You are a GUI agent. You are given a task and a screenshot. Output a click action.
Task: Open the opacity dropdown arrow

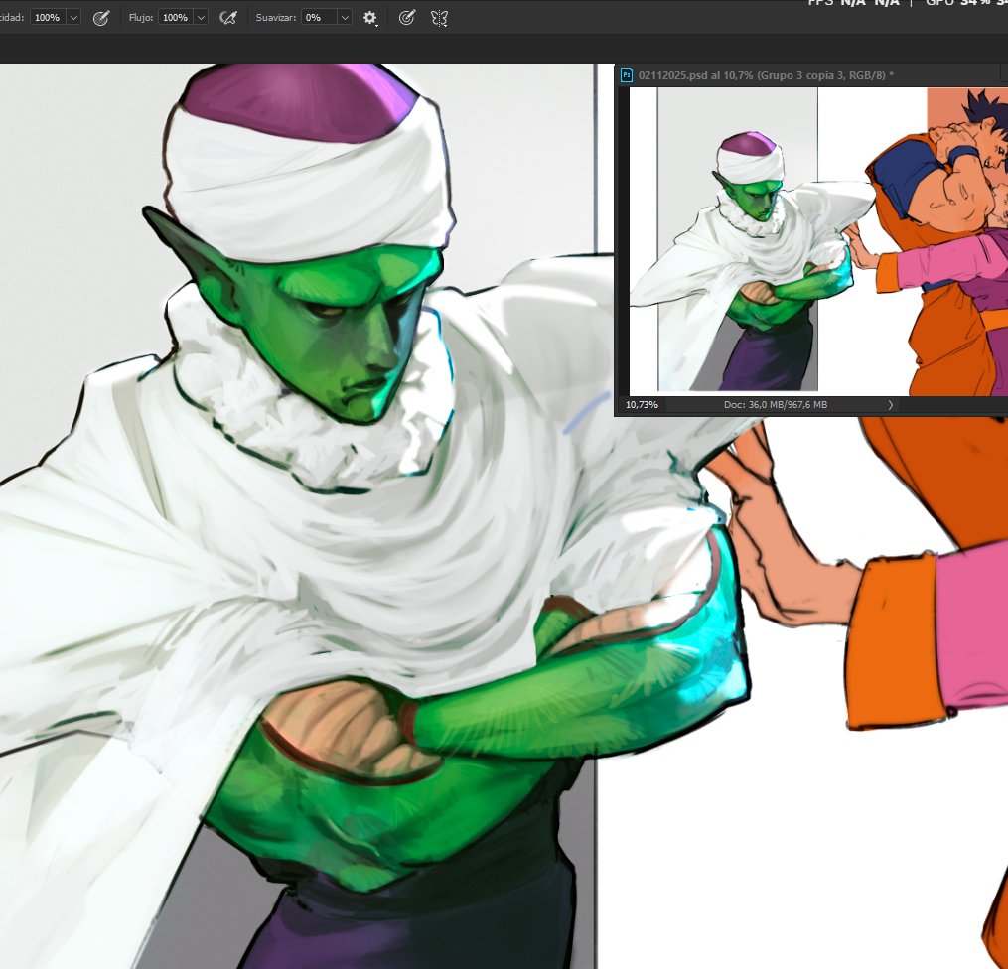tap(73, 18)
